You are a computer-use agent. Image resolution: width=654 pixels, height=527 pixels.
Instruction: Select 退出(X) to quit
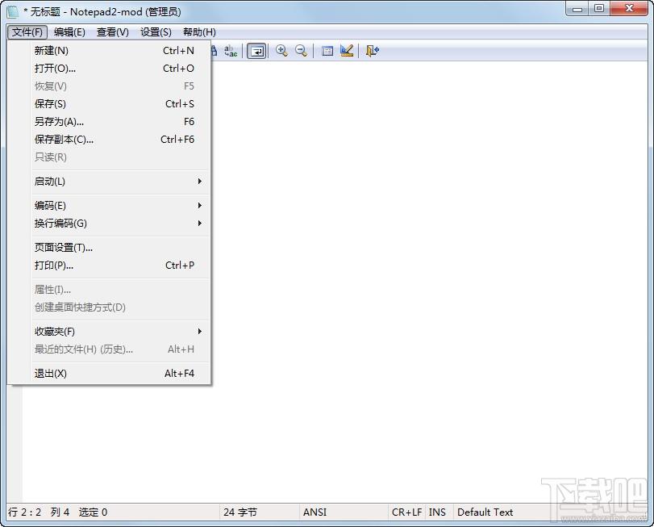tap(110, 374)
